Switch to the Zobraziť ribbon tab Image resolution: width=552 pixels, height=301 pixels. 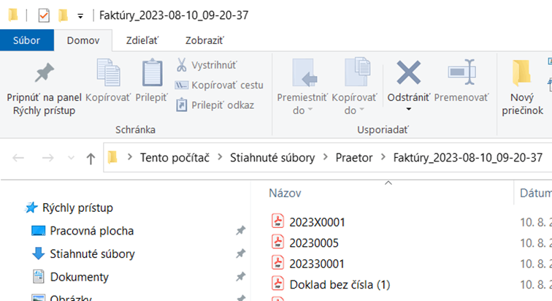tap(204, 41)
